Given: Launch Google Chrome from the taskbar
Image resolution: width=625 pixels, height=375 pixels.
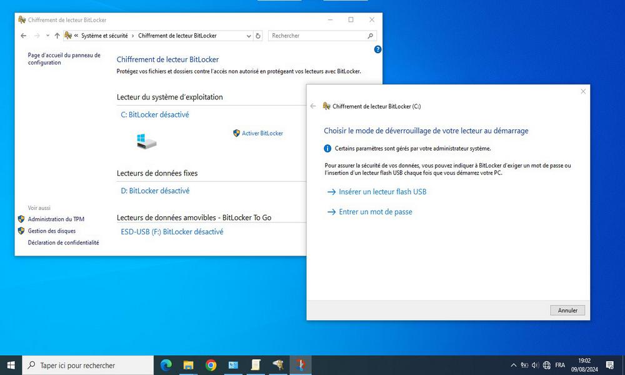Looking at the screenshot, I should (x=211, y=365).
